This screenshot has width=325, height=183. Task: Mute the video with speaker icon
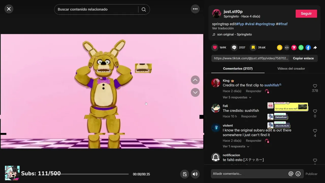pyautogui.click(x=195, y=174)
